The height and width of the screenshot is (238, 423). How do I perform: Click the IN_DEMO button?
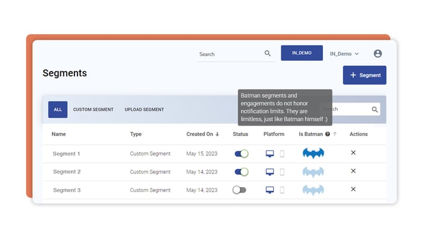(302, 53)
